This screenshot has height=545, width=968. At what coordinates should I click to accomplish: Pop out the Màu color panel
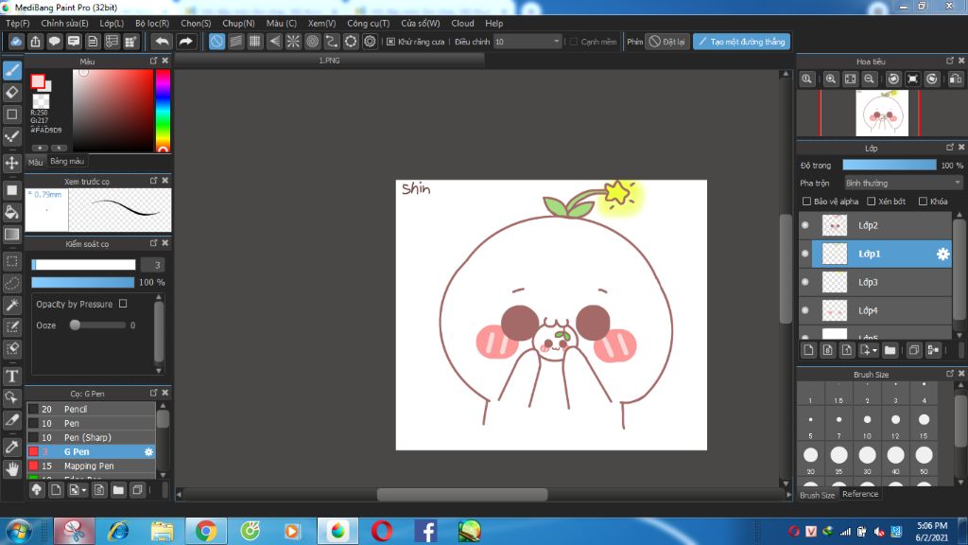[153, 61]
